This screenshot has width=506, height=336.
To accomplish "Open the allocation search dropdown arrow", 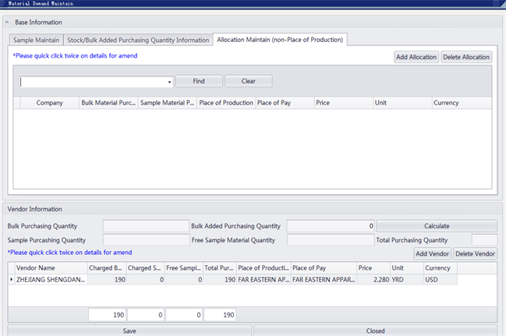I will pos(169,82).
